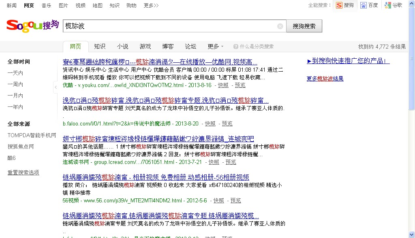Open 预览 for the b.faloo.com 传说中的魔法师 result
The width and height of the screenshot is (415, 238).
tap(227, 123)
